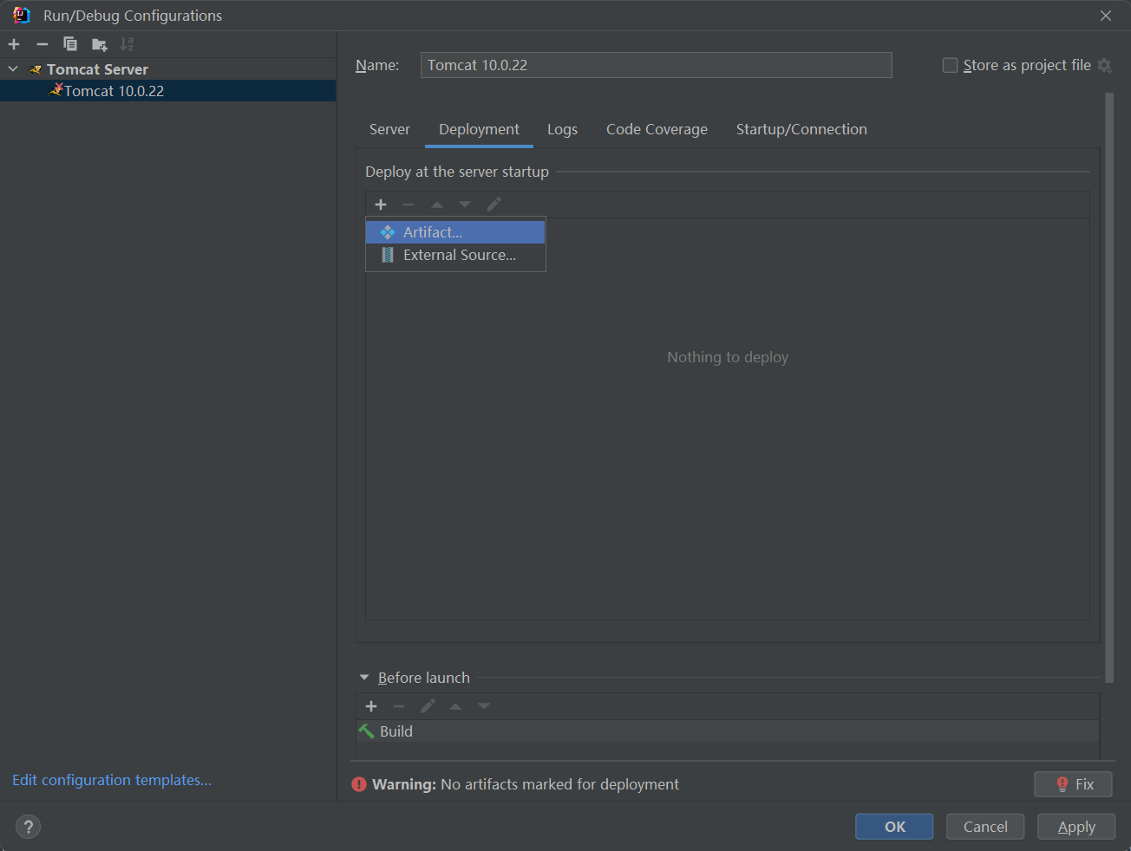The width and height of the screenshot is (1131, 851).
Task: Click the Apply button
Action: [x=1076, y=827]
